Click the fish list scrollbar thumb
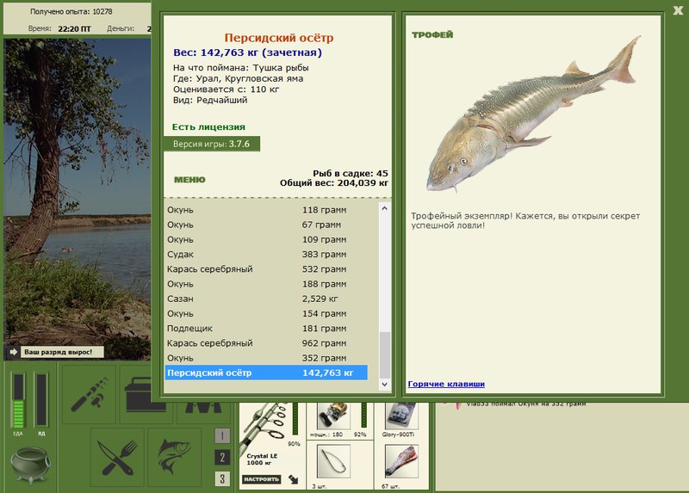This screenshot has height=493, width=689. (384, 354)
